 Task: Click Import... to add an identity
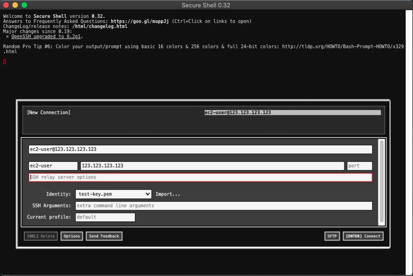[168, 194]
